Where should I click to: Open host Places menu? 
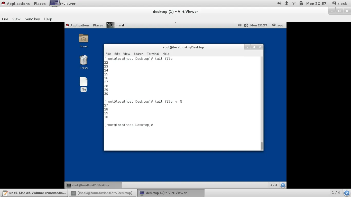(40, 4)
